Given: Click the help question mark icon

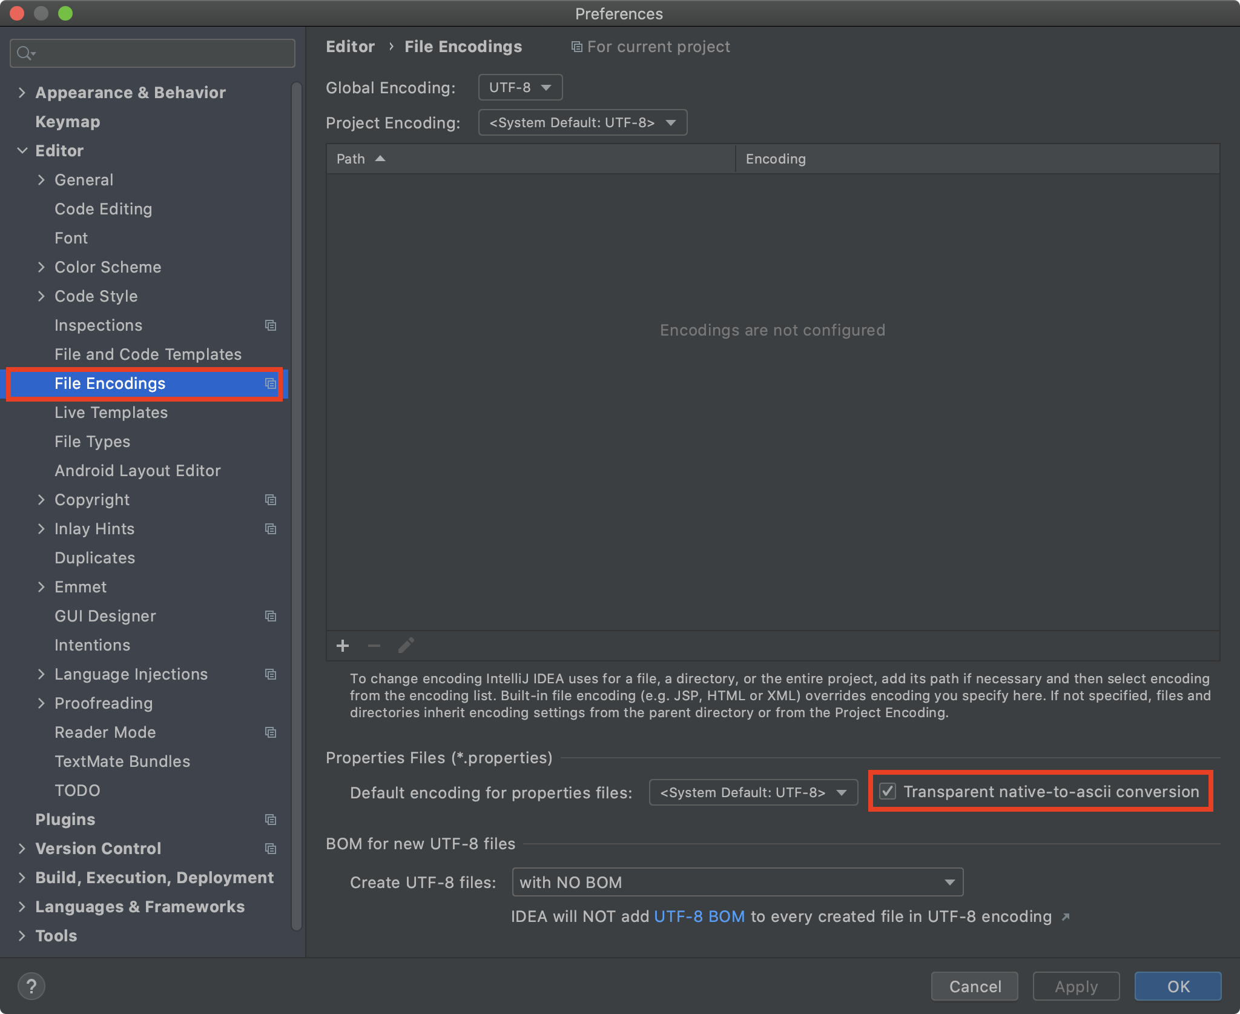Looking at the screenshot, I should (31, 986).
